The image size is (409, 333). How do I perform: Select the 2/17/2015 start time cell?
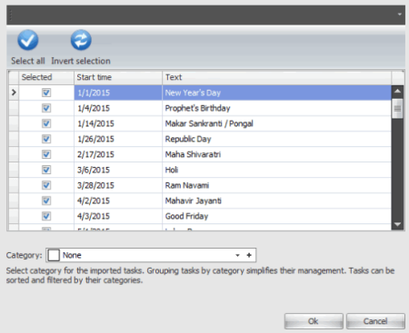pos(118,154)
